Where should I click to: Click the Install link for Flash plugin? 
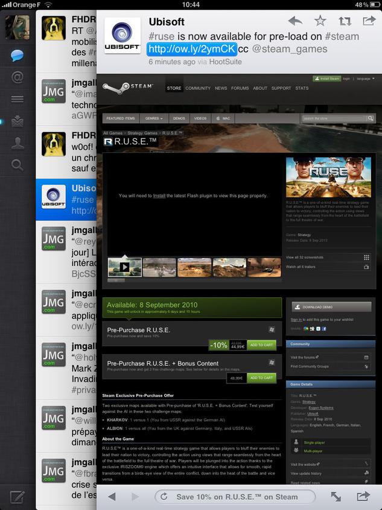pos(159,196)
